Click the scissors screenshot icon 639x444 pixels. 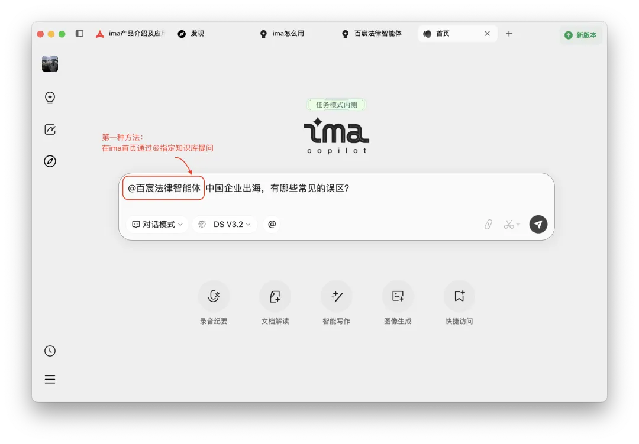509,225
